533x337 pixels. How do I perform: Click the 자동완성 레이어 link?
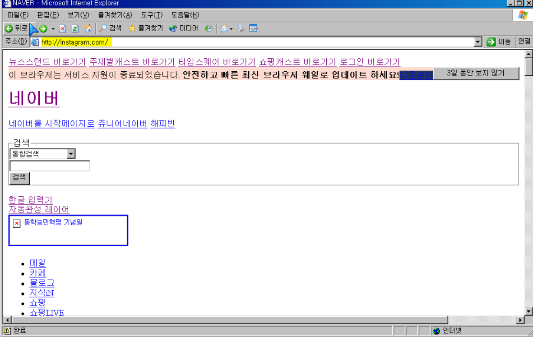39,209
